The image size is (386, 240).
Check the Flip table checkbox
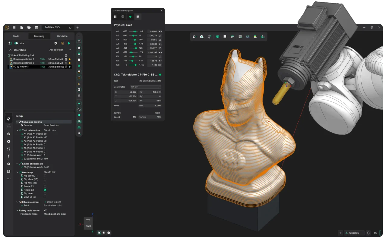pos(45,194)
